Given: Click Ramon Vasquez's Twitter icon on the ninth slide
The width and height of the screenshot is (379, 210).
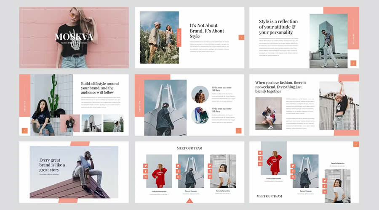Looking at the screenshot, I should click(293, 166).
